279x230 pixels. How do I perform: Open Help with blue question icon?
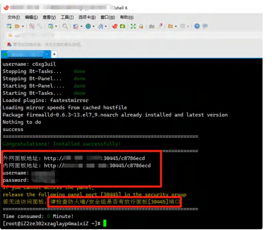pyautogui.click(x=197, y=26)
